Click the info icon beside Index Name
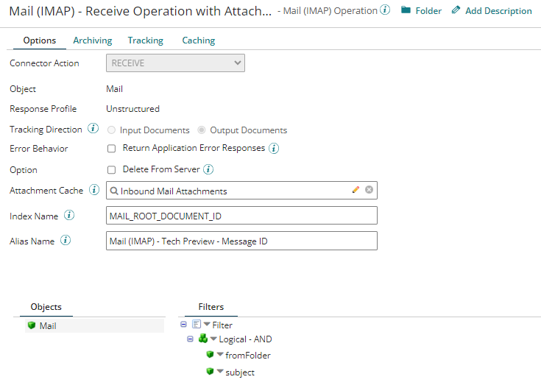 coord(69,216)
